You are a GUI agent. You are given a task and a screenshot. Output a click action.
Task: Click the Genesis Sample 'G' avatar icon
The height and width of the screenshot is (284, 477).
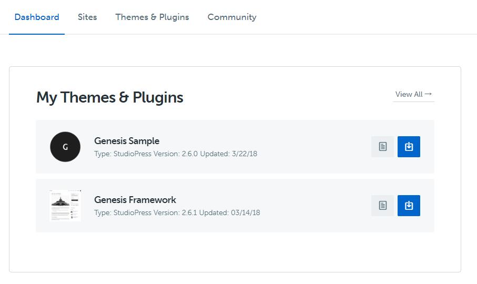point(65,147)
